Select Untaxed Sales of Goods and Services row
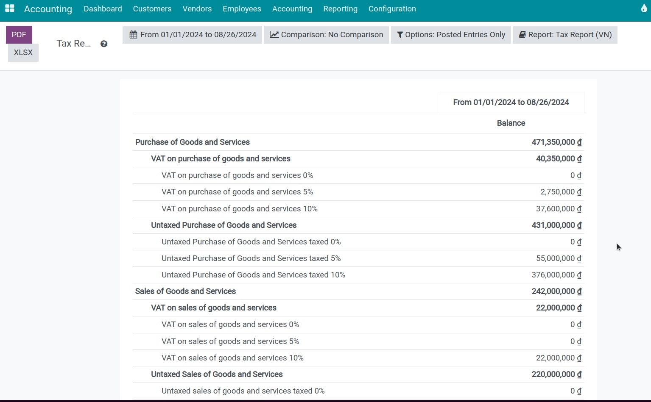Screen dimensions: 651x402 coord(358,374)
